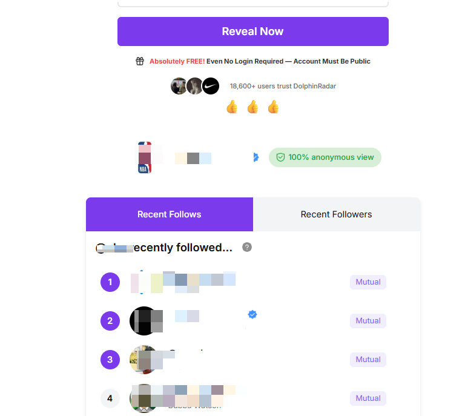Open the third followed account's avatar

(x=143, y=360)
